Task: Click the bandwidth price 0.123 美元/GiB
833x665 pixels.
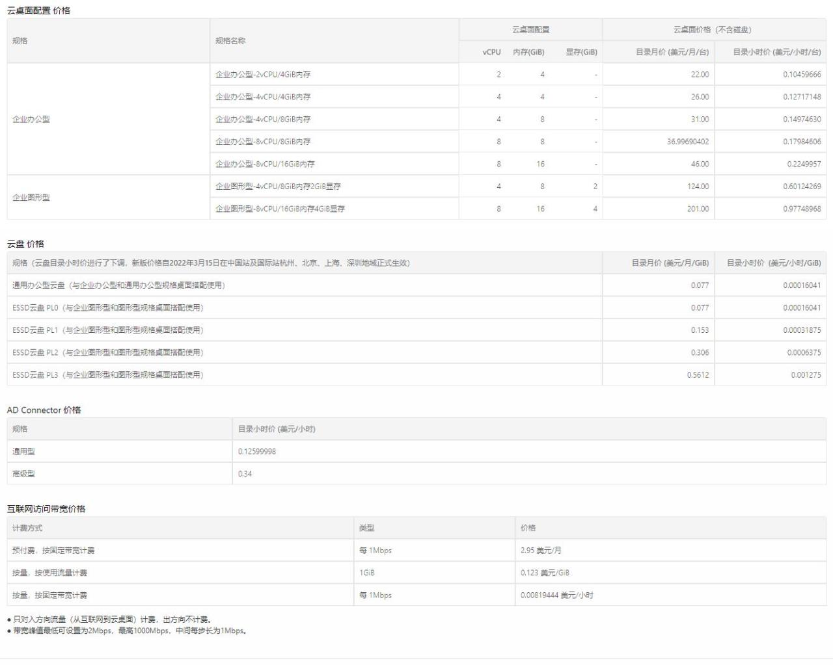Action: click(x=545, y=573)
